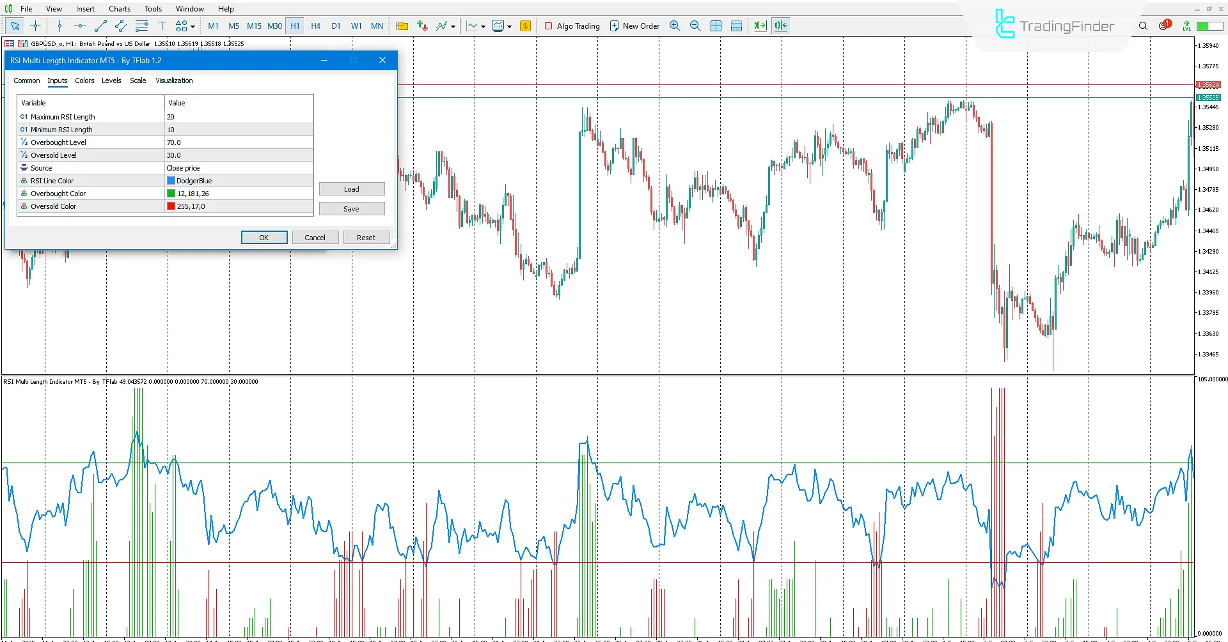Switch to the Colors tab
The width and height of the screenshot is (1228, 642).
click(x=84, y=80)
